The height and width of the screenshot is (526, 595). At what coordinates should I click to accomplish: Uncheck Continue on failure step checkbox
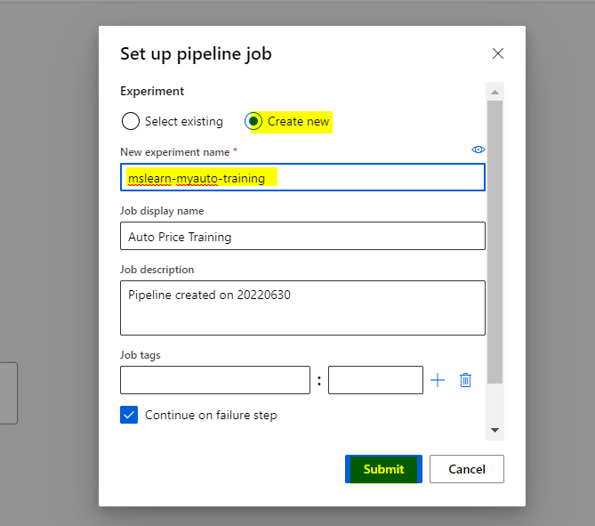point(130,415)
